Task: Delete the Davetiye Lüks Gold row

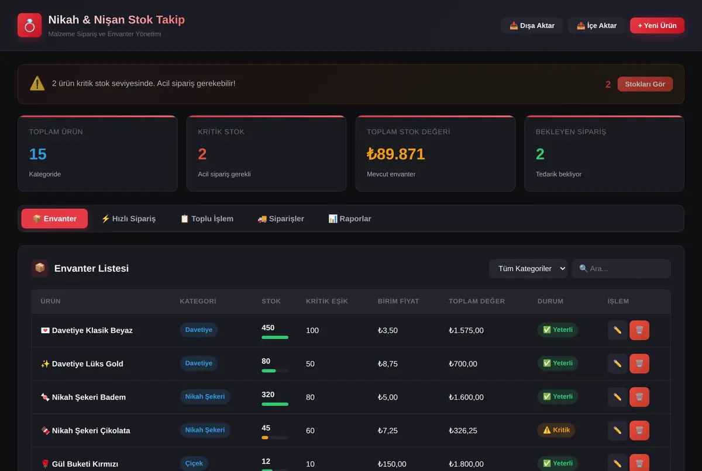Action: (x=639, y=363)
